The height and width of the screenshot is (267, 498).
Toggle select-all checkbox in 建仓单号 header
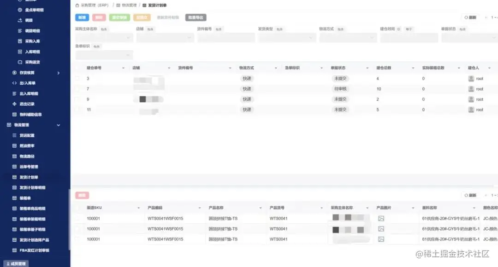coord(77,68)
